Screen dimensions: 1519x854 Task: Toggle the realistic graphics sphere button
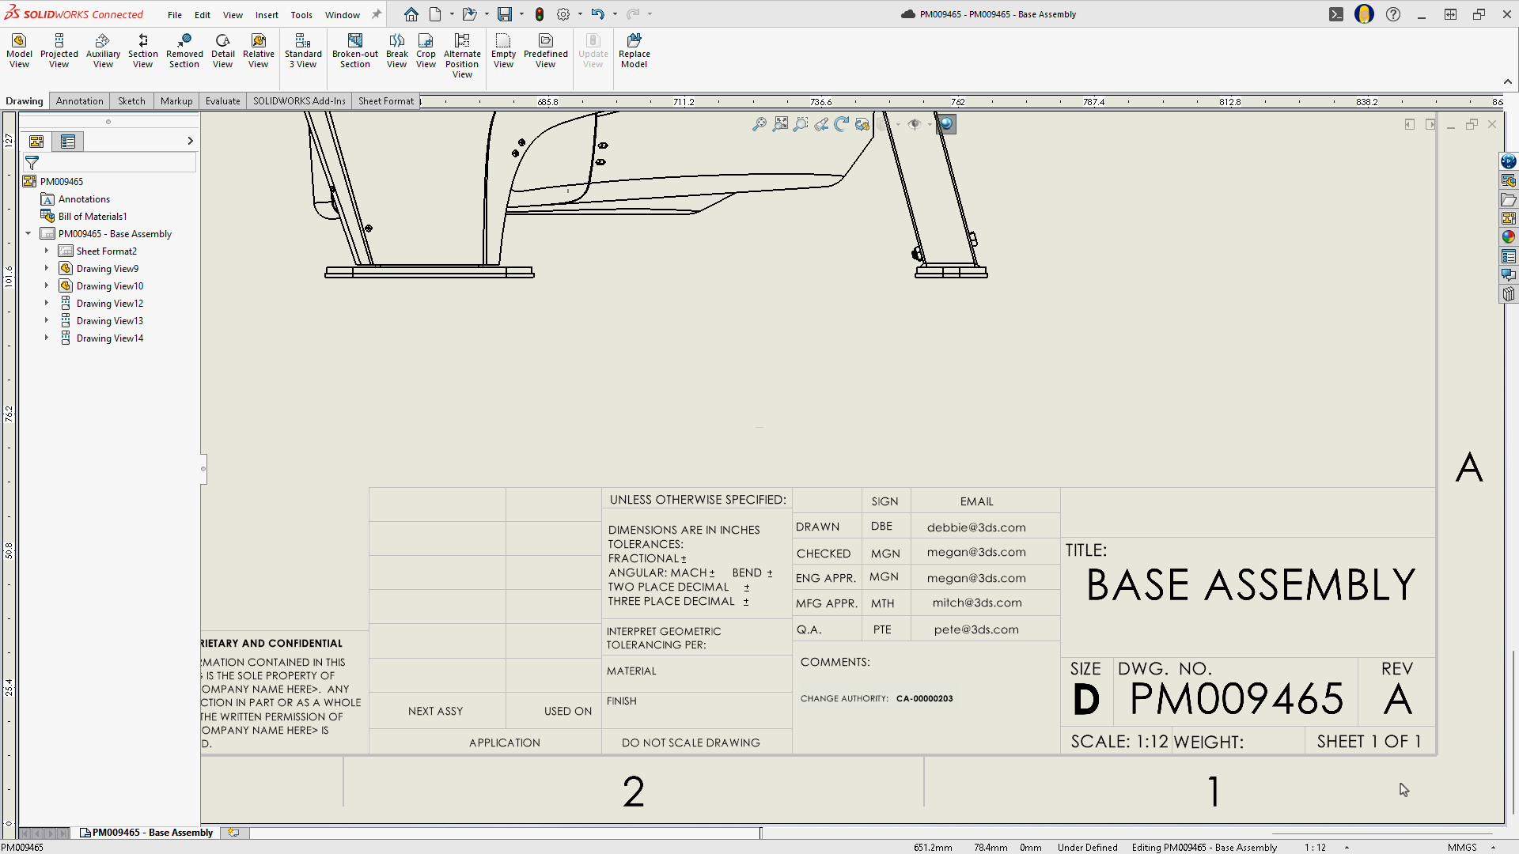946,124
